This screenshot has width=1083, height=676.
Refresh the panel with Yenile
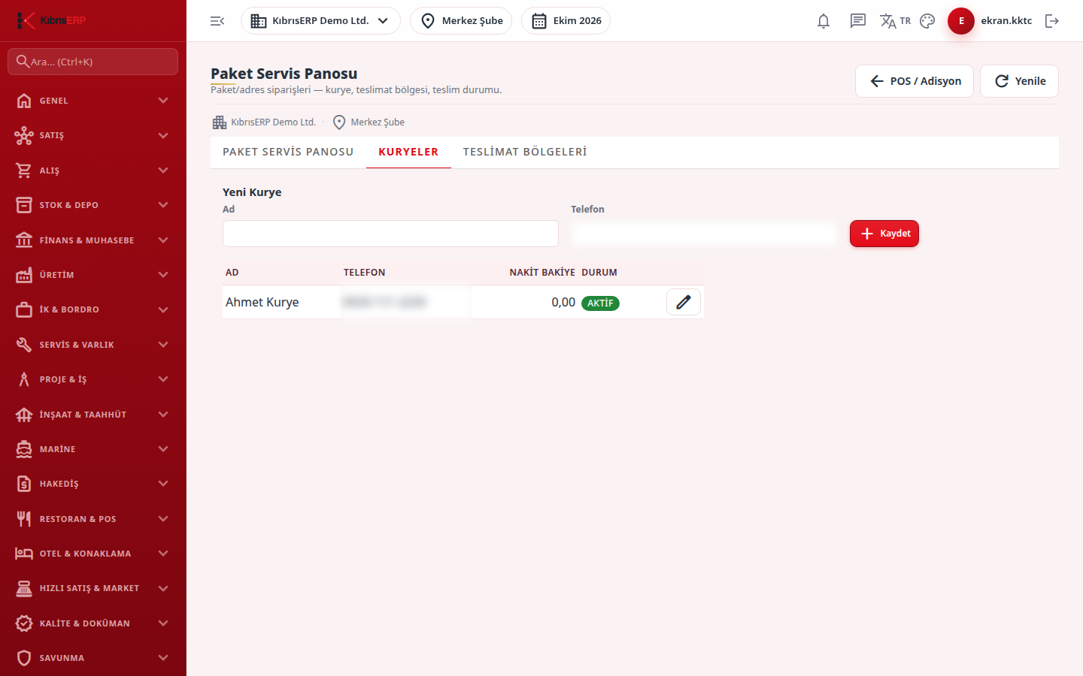[x=1019, y=81]
